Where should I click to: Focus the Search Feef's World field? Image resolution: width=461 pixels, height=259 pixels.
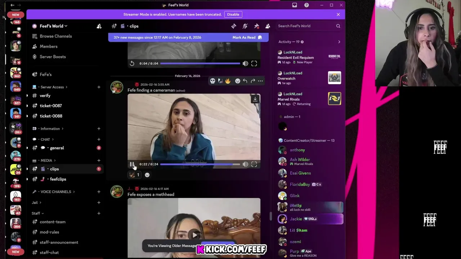click(x=309, y=26)
